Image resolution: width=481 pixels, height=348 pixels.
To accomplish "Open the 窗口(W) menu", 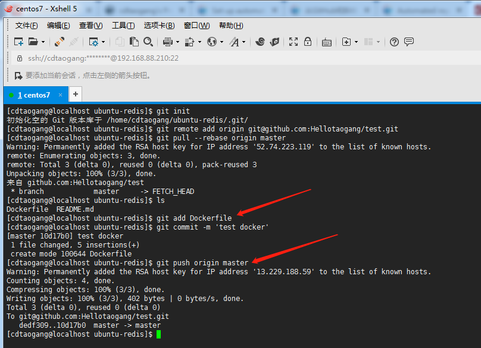I will click(x=196, y=26).
